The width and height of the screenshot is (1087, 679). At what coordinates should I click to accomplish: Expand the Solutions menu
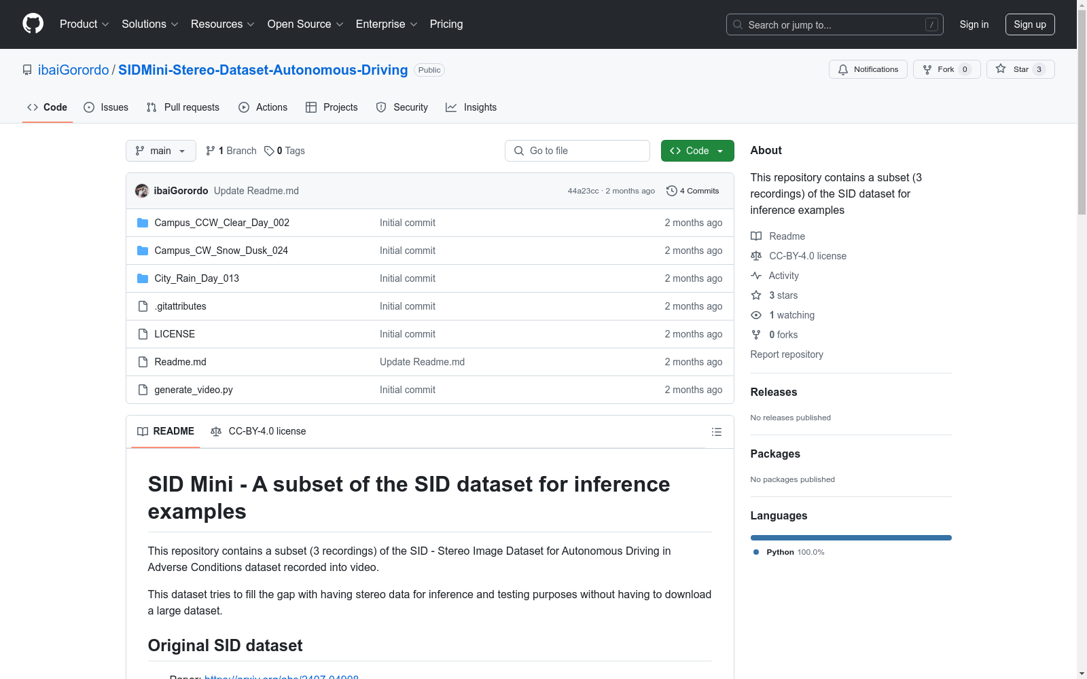coord(150,24)
